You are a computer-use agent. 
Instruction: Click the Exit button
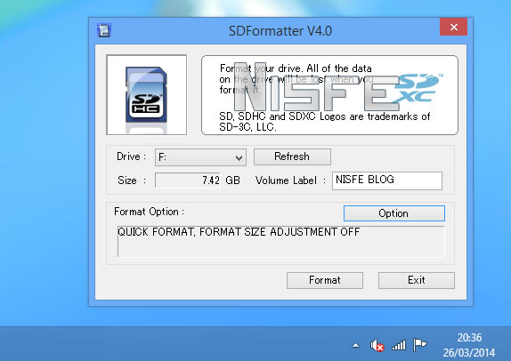(416, 280)
